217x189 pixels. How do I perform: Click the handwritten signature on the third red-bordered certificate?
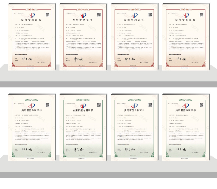[130, 59]
